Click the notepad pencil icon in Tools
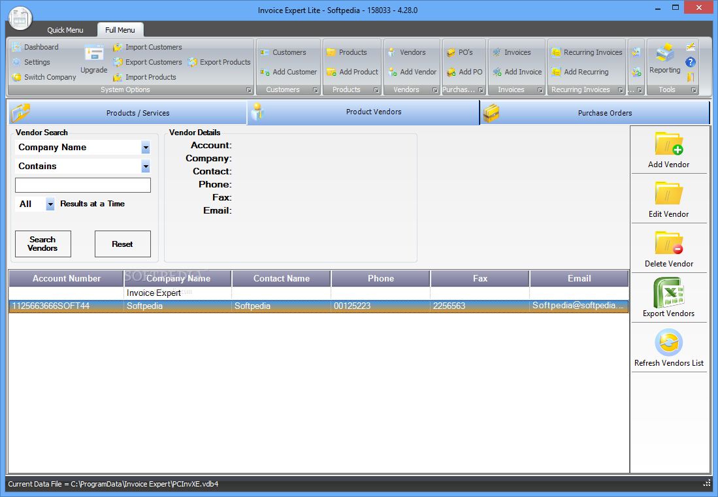The width and height of the screenshot is (718, 497). point(691,46)
